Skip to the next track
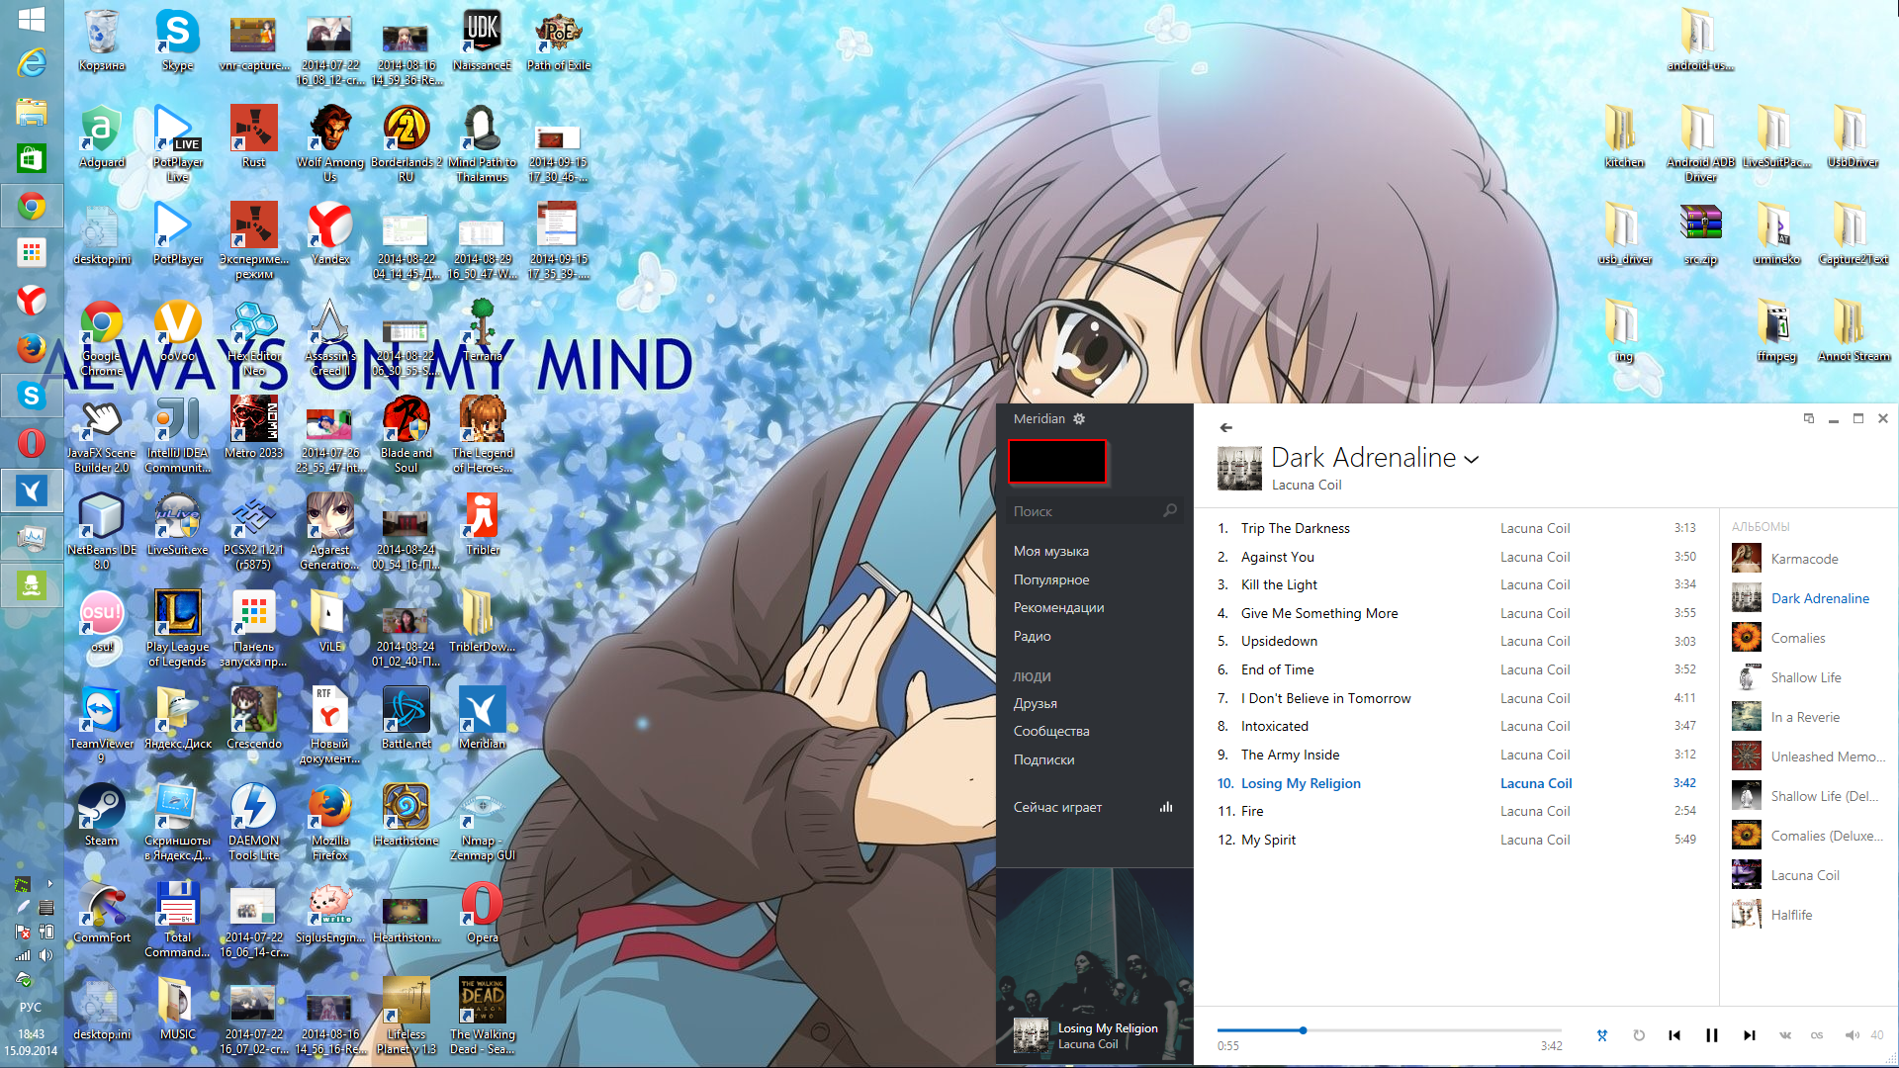Screen dimensions: 1899x1068 [1749, 1035]
